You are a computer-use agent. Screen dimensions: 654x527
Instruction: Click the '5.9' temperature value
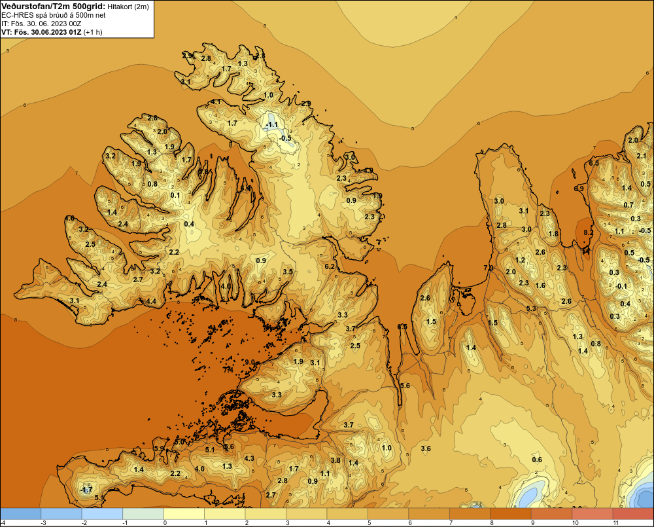coord(159,448)
